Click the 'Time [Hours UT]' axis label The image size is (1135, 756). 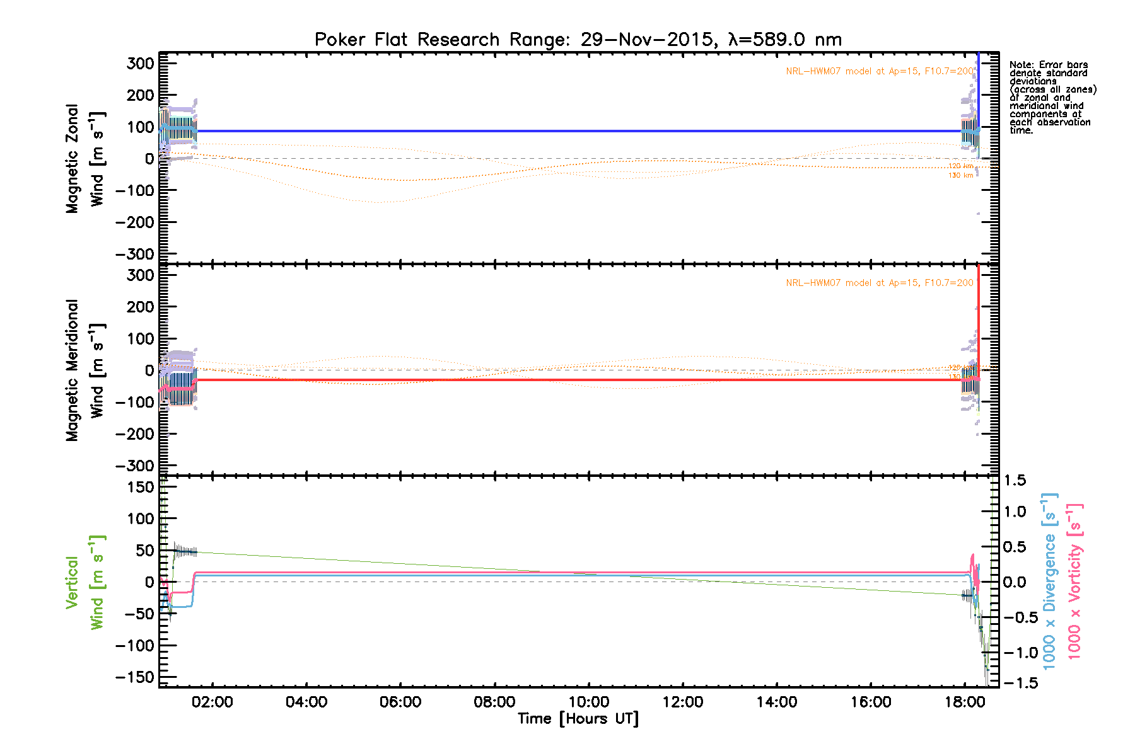(x=578, y=719)
